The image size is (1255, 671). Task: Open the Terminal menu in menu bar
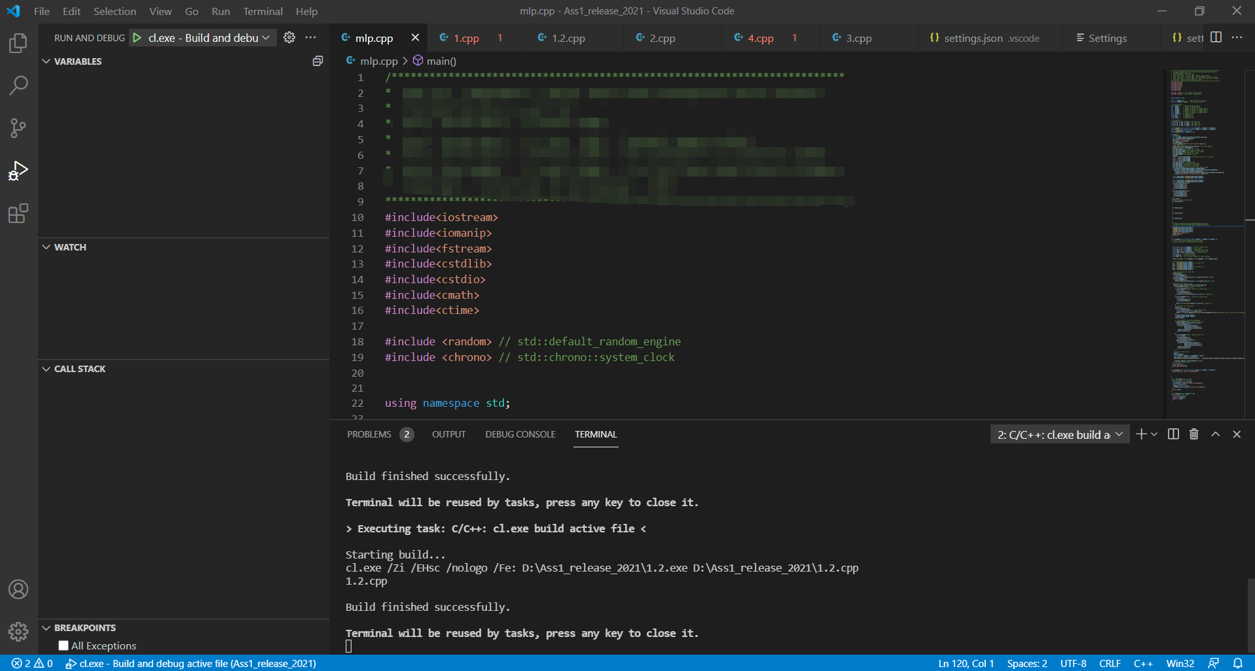[263, 11]
